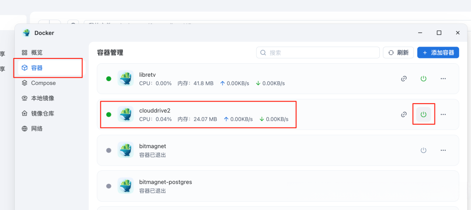Click bitmagnet-postgres gray stopped status dot
Viewport: 471px width, 210px height.
coord(109,186)
